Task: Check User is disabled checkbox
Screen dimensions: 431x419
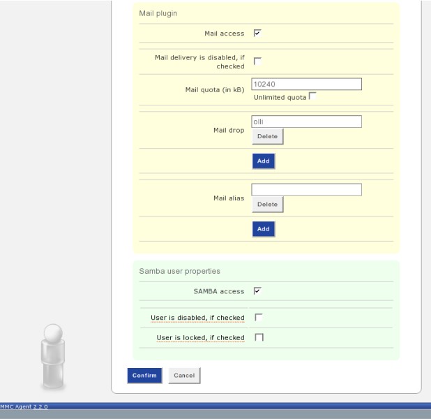Action: pos(259,318)
